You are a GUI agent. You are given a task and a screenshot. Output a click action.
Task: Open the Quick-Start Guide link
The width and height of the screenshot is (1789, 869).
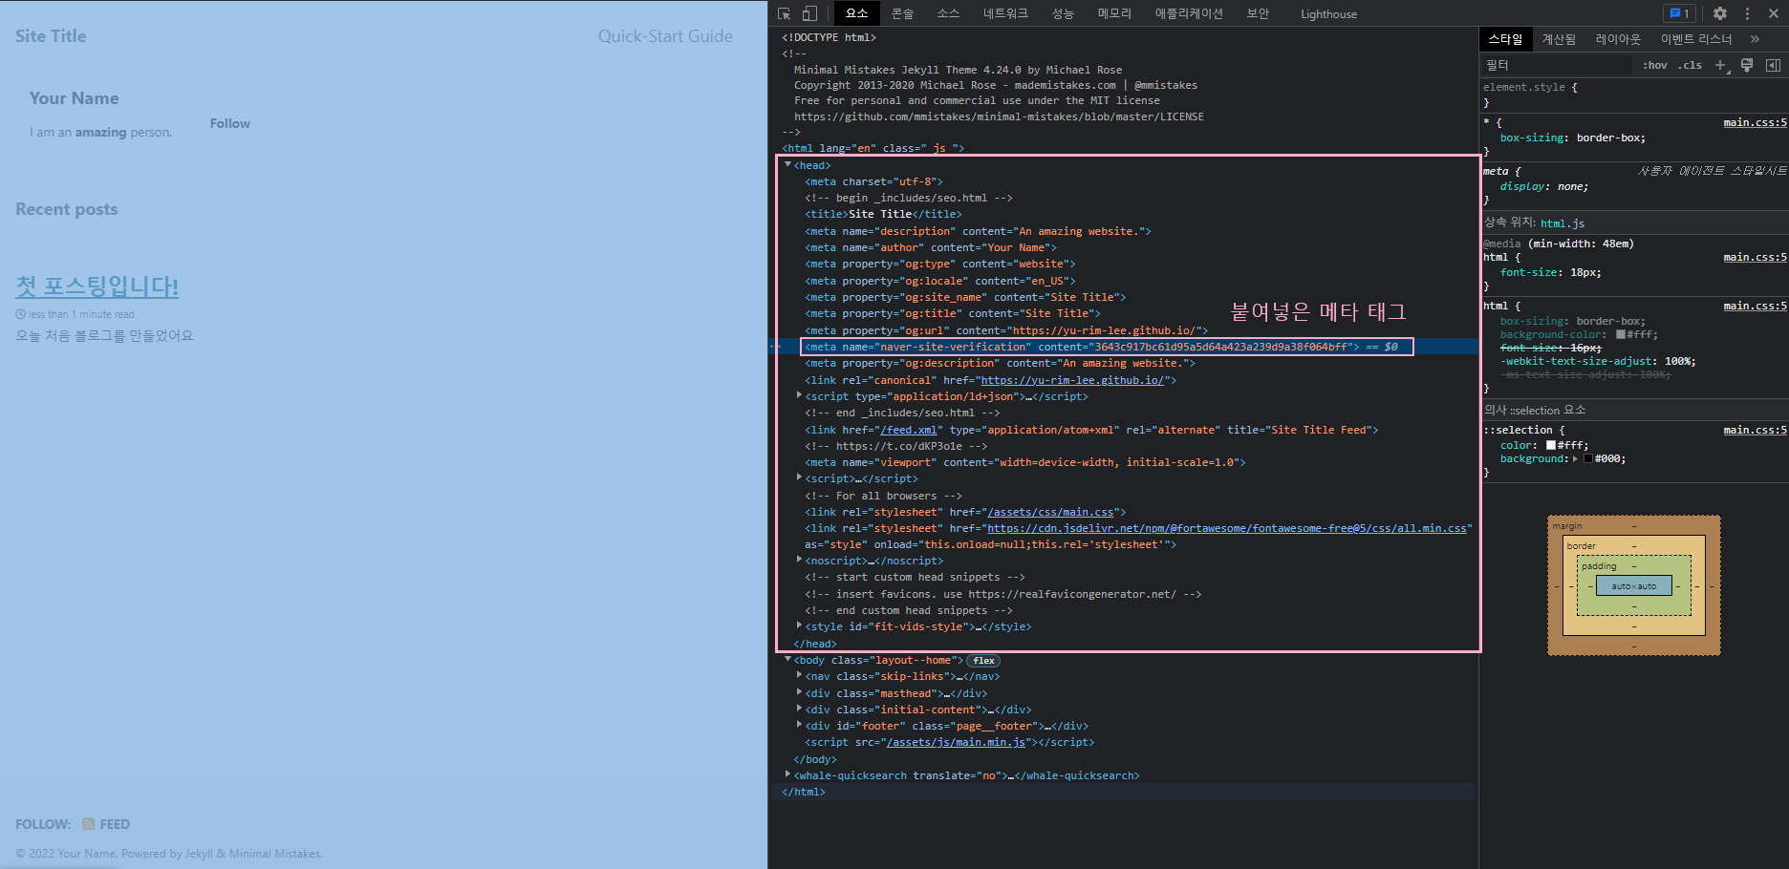click(665, 36)
